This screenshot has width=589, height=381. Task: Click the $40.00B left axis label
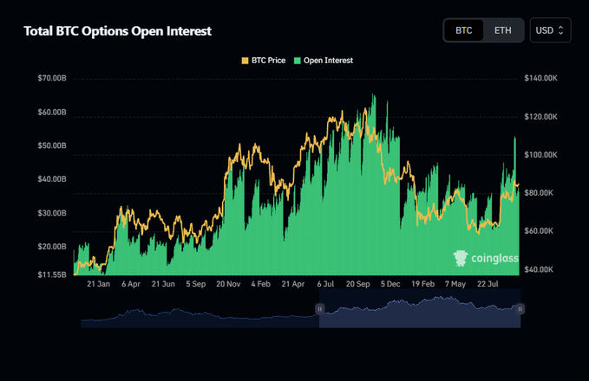point(52,179)
